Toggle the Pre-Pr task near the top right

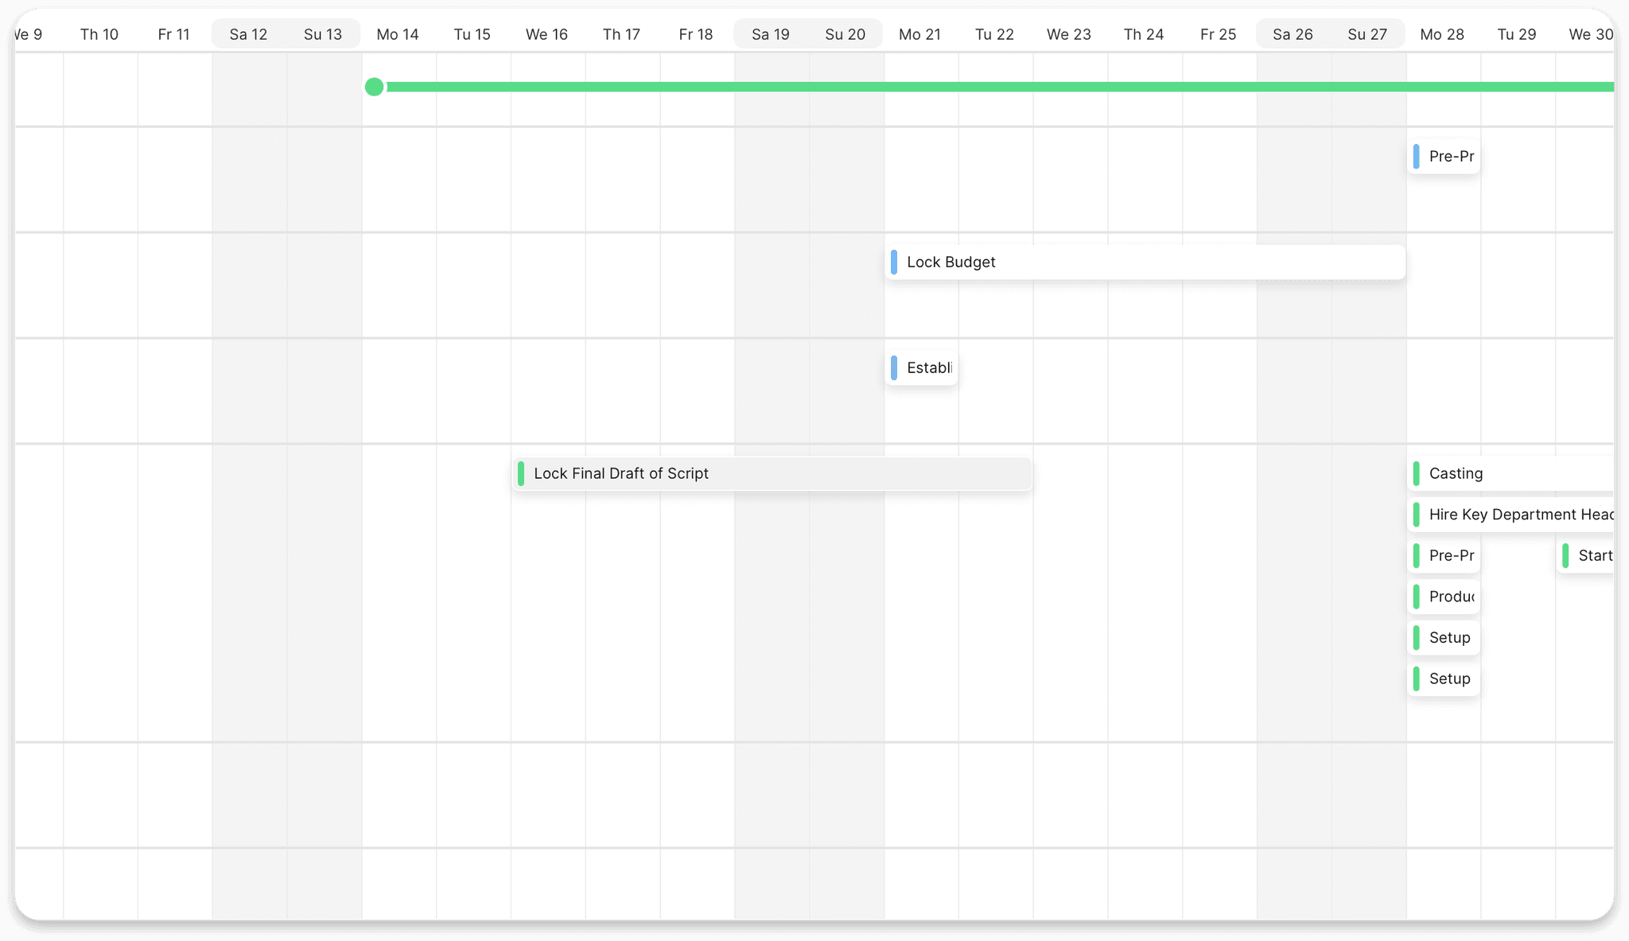click(x=1444, y=156)
